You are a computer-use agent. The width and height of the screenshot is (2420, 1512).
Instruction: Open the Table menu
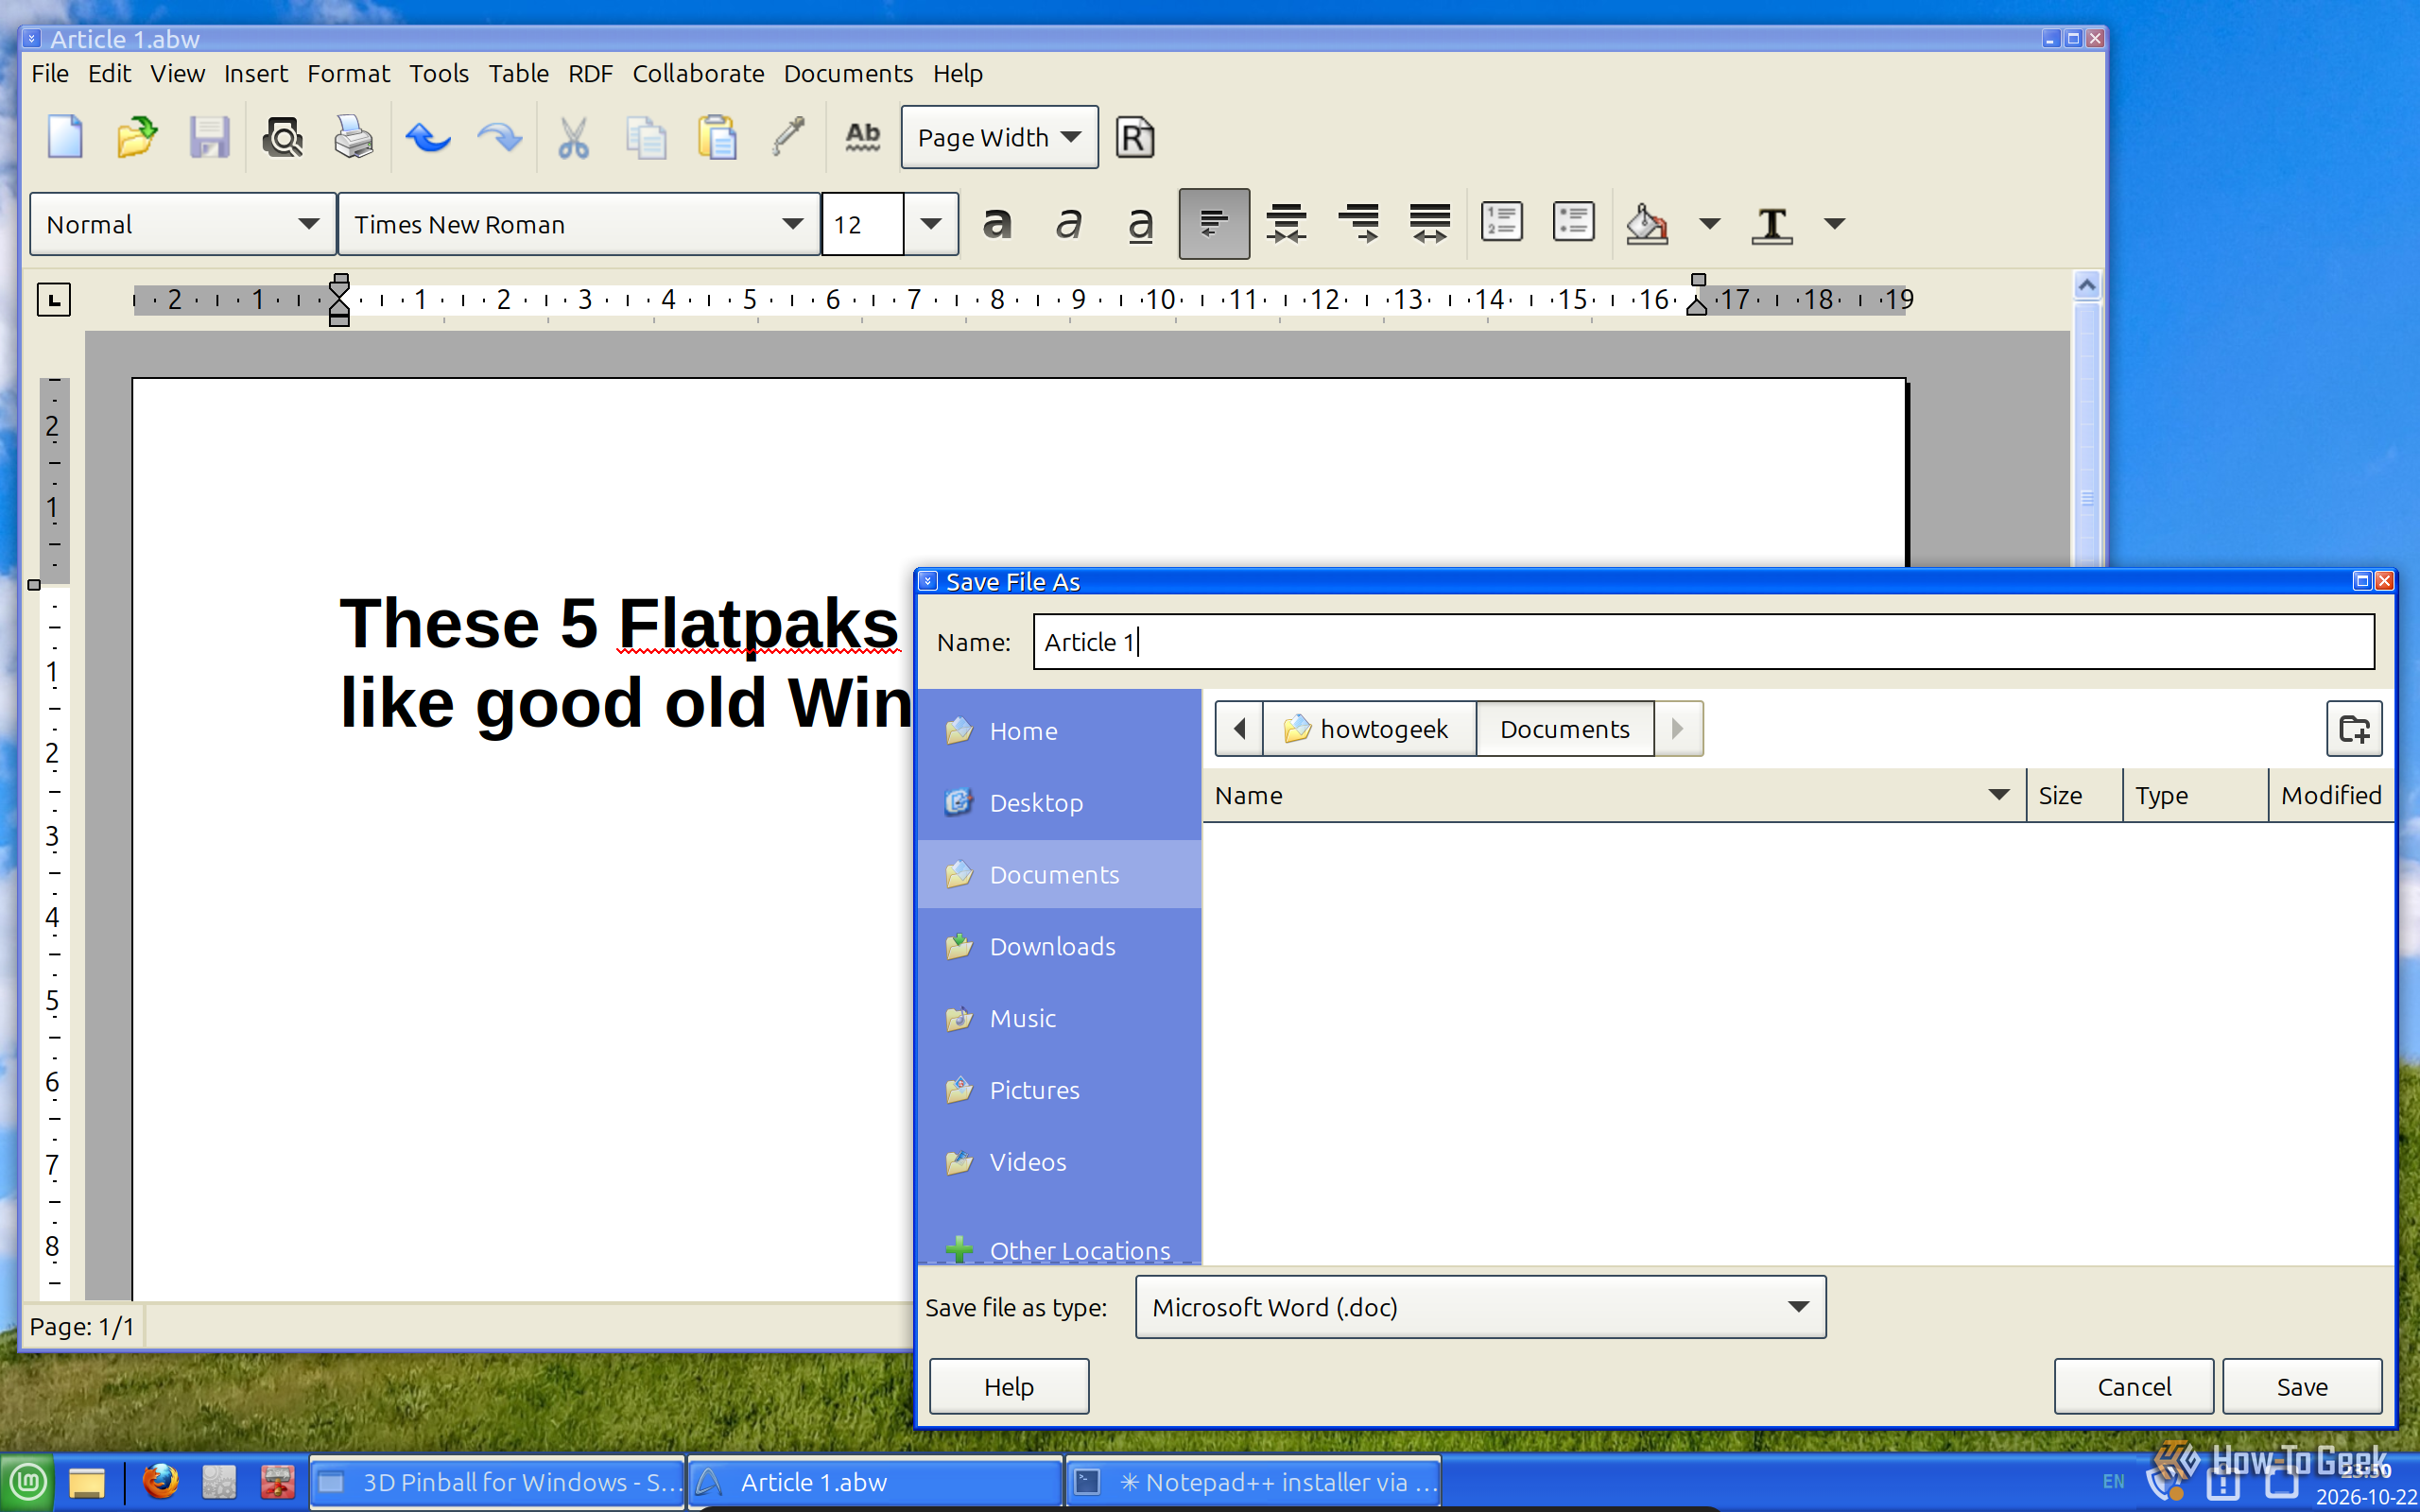[518, 73]
